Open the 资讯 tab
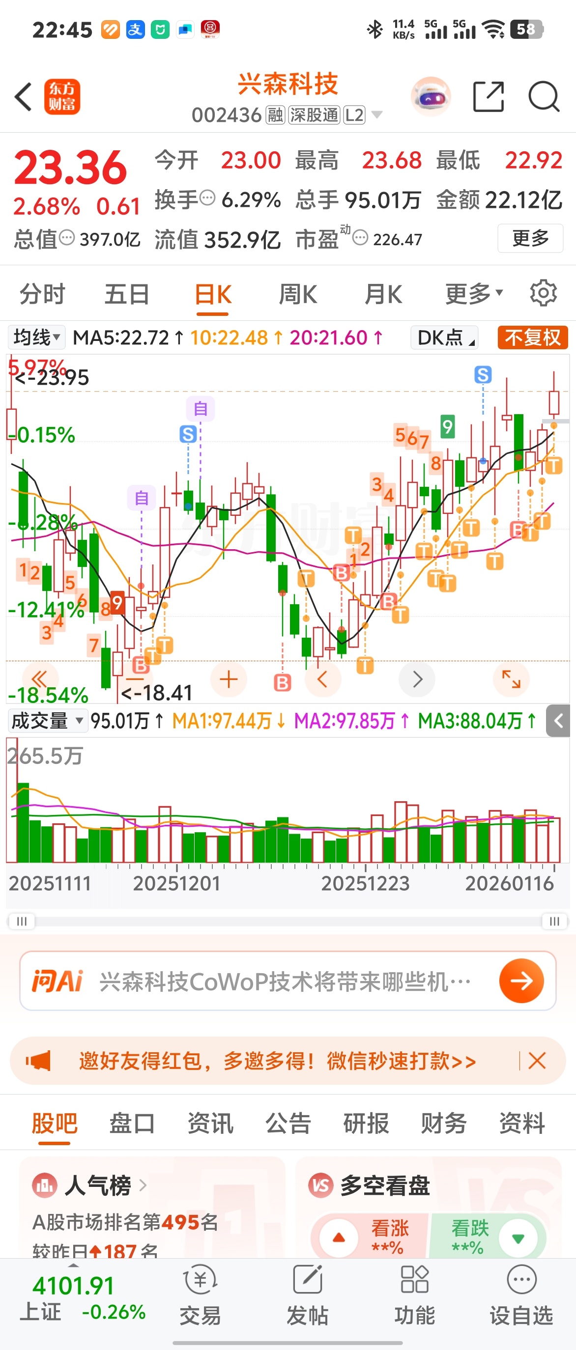Image resolution: width=576 pixels, height=1350 pixels. pos(210,1124)
